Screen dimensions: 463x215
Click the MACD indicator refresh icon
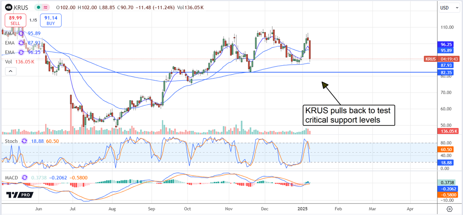[25, 178]
